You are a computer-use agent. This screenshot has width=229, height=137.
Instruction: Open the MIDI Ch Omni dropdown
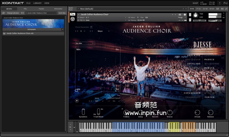coord(102,20)
